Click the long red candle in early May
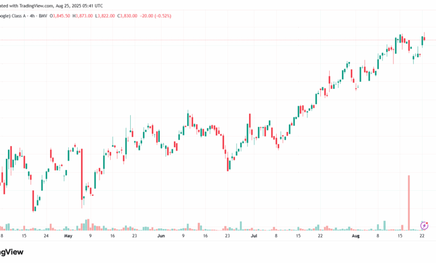 tap(82, 179)
